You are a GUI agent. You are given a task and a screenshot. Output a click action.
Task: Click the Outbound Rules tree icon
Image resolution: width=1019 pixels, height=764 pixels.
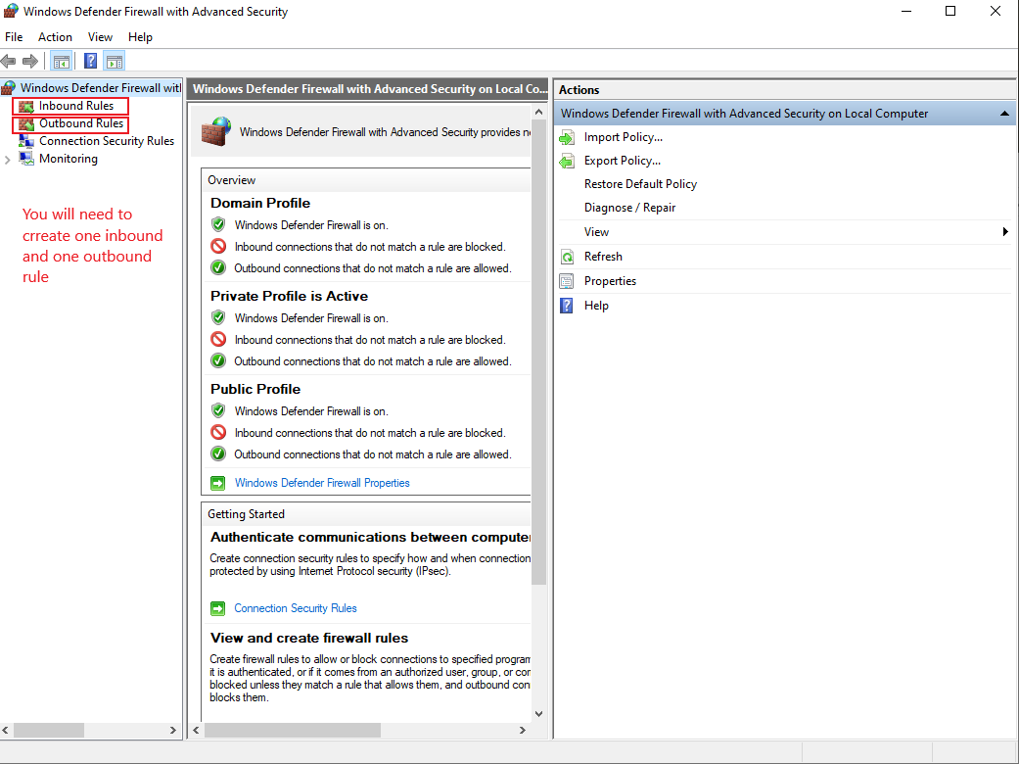(26, 123)
